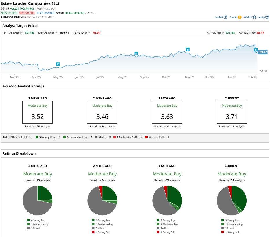Viewport: 270px width, 237px height.
Task: Click the 99.47 price label on chart
Action: tap(263, 52)
